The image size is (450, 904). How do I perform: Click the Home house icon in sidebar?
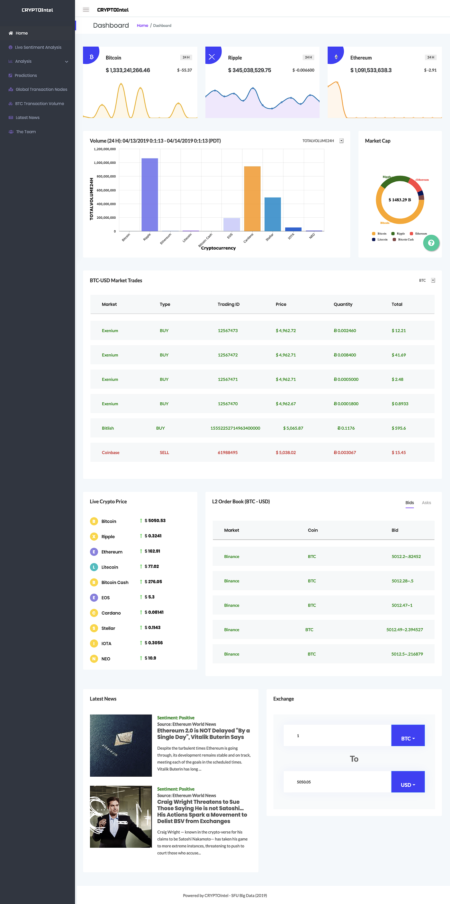tap(11, 33)
